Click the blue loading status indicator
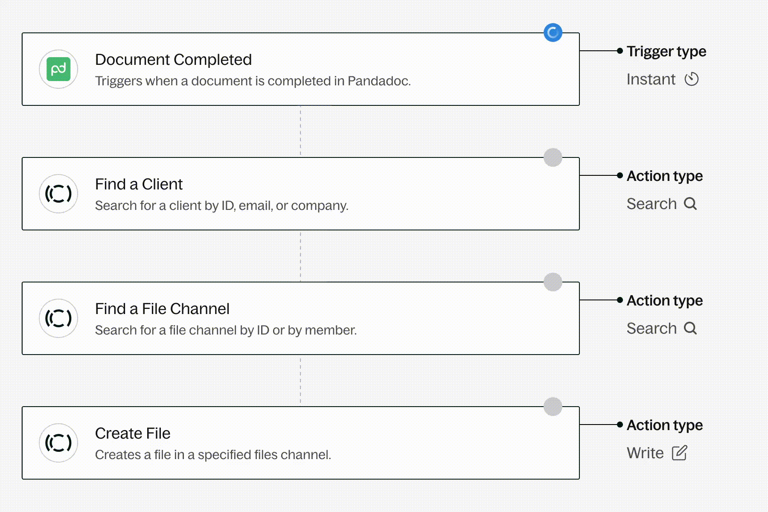 point(553,32)
